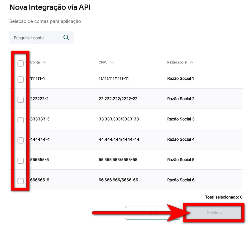Click the Razão Social 5 cell
Viewport: 250px width, 225px height.
[181, 160]
